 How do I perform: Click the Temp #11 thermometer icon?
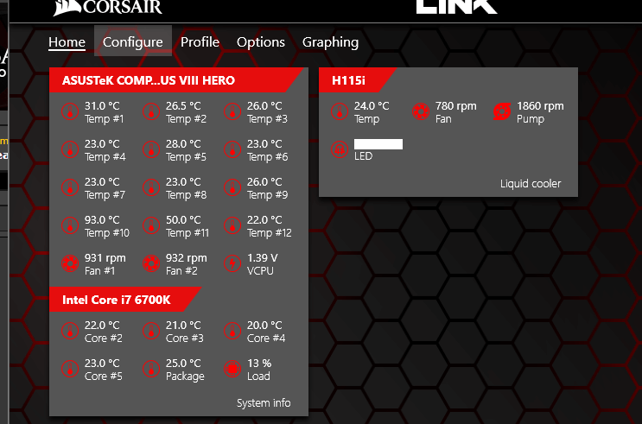click(x=151, y=225)
